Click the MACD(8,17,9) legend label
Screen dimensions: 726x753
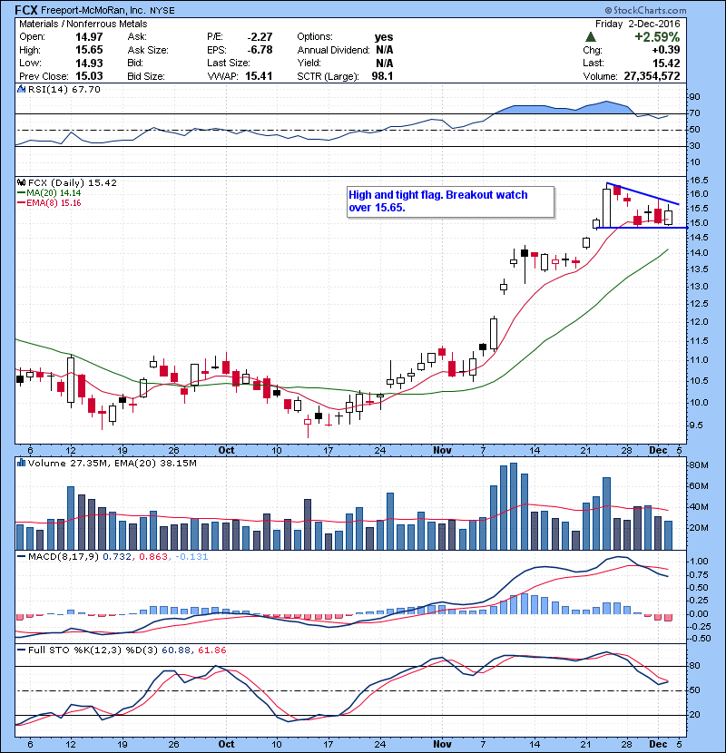coord(64,557)
